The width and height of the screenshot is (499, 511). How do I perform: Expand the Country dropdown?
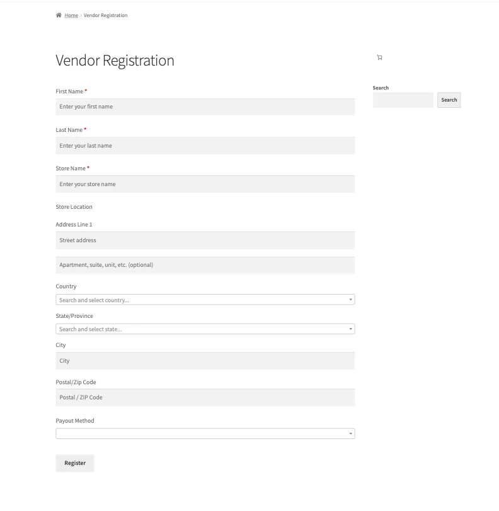coord(205,300)
